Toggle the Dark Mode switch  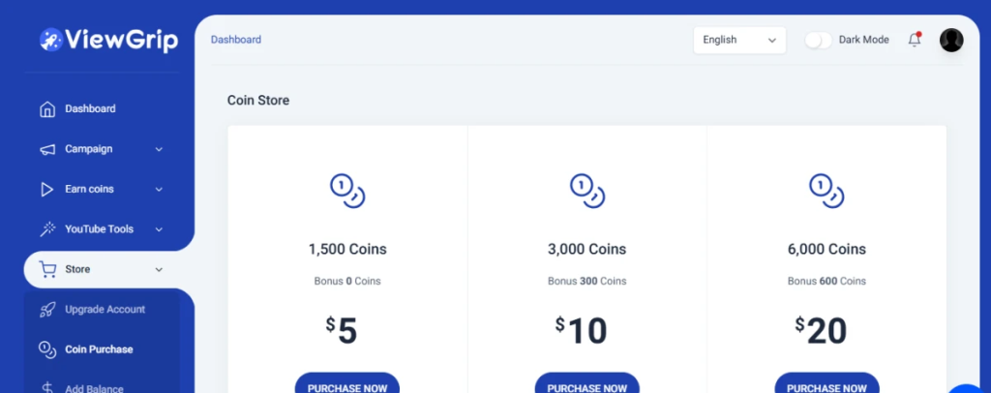[818, 40]
